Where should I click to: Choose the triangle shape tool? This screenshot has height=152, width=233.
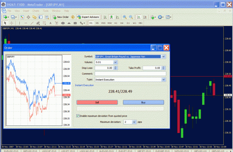pyautogui.click(x=69, y=23)
